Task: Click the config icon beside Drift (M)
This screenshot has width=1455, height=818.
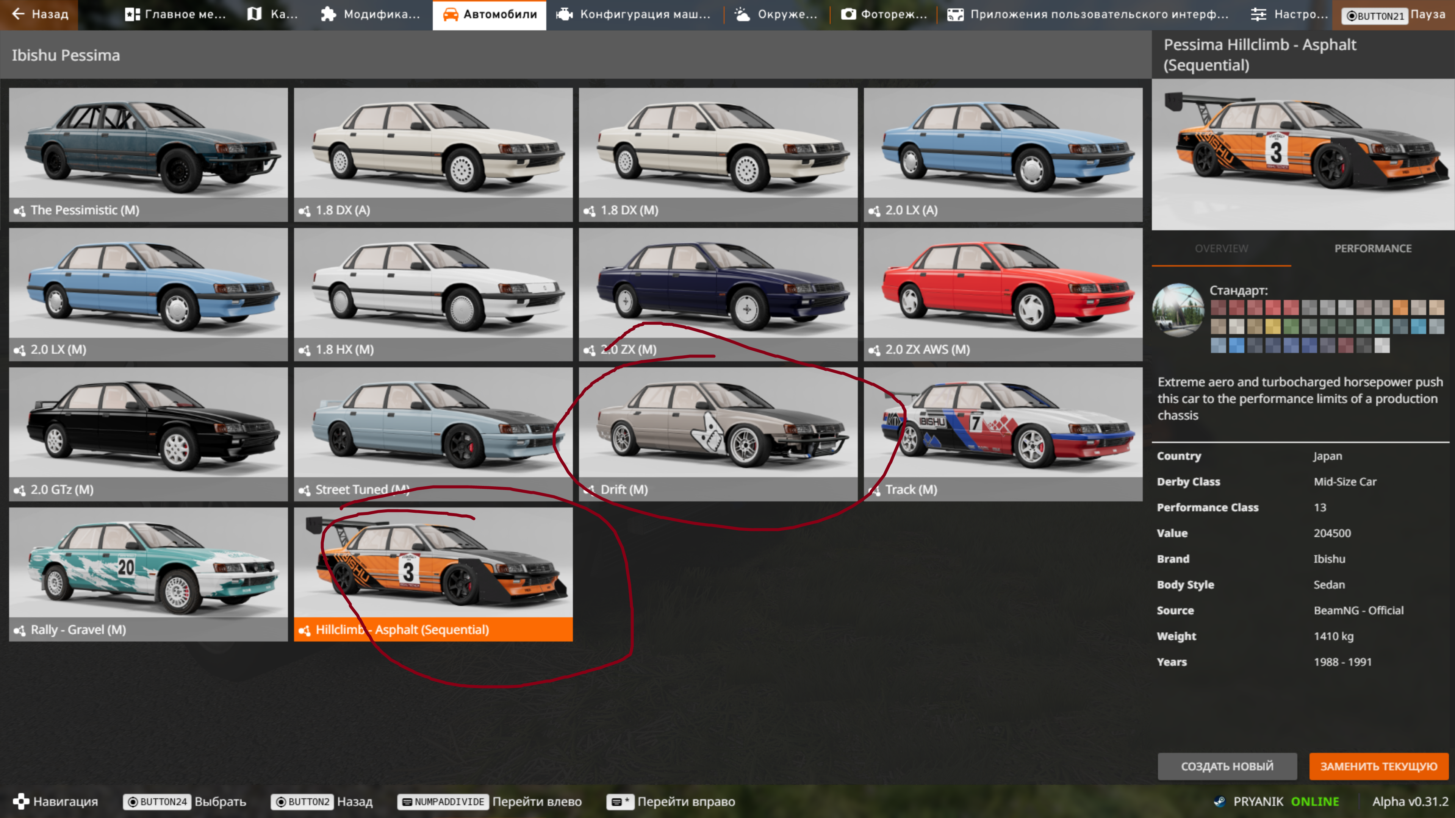Action: tap(589, 490)
